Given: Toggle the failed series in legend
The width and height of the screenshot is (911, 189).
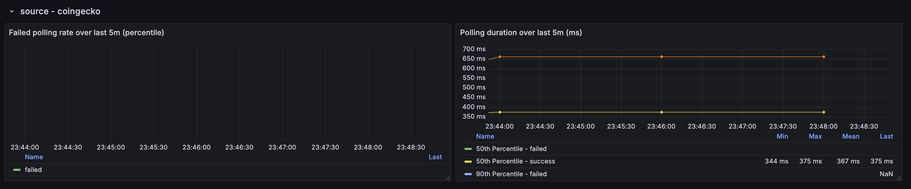Looking at the screenshot, I should click(33, 170).
